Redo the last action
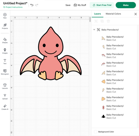Image resolution: width=139 pixels, height=136 pixels. 37,5
